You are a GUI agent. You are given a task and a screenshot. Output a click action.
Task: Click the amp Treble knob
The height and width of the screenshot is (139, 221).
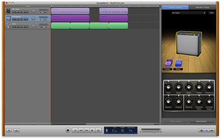click(199, 87)
